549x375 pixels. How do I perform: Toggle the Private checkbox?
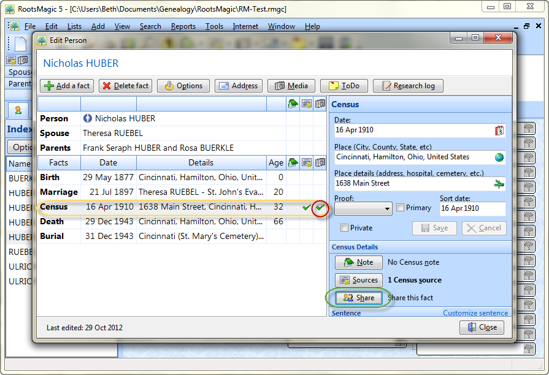coord(345,228)
